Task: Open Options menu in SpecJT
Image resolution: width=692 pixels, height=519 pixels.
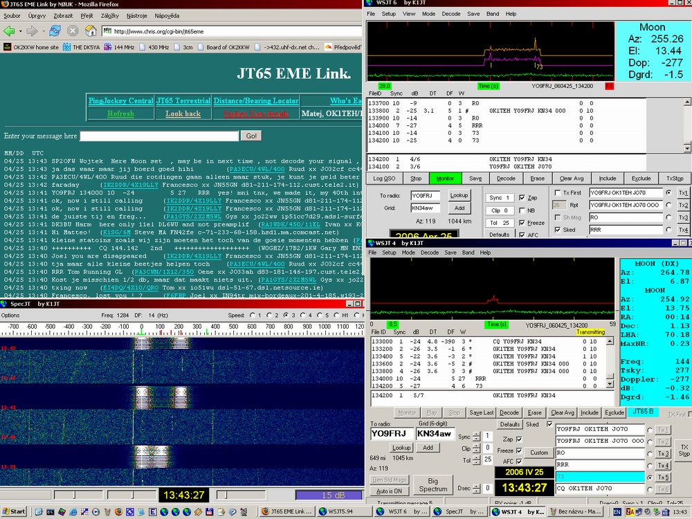Action: [x=10, y=315]
